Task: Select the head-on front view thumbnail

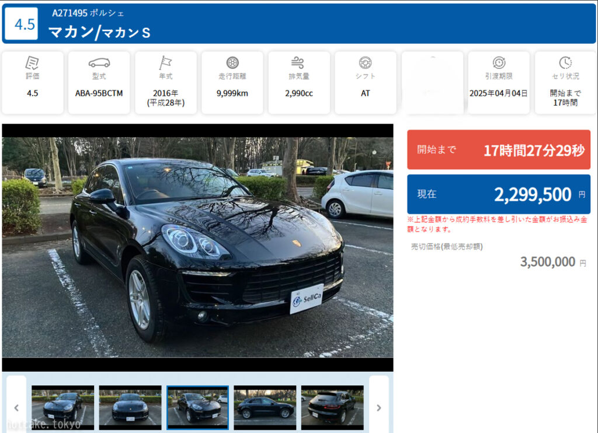Action: 130,407
